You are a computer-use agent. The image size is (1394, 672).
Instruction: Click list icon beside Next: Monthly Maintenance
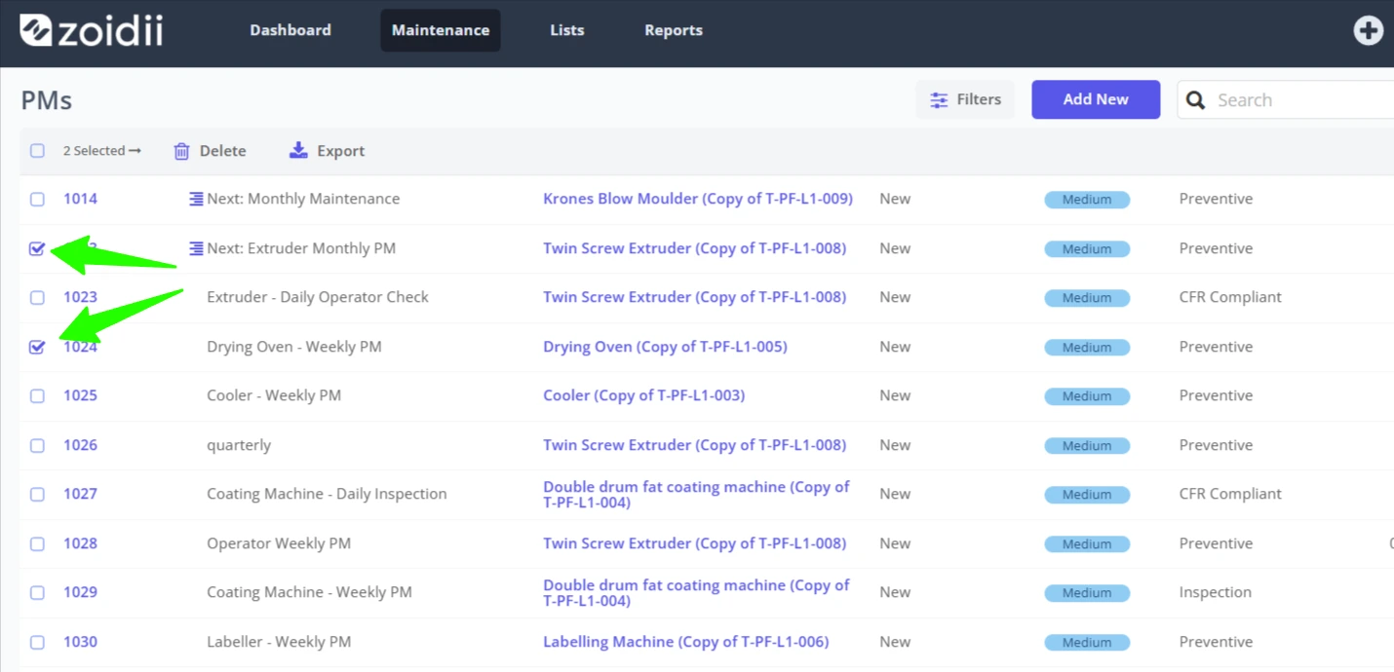196,199
